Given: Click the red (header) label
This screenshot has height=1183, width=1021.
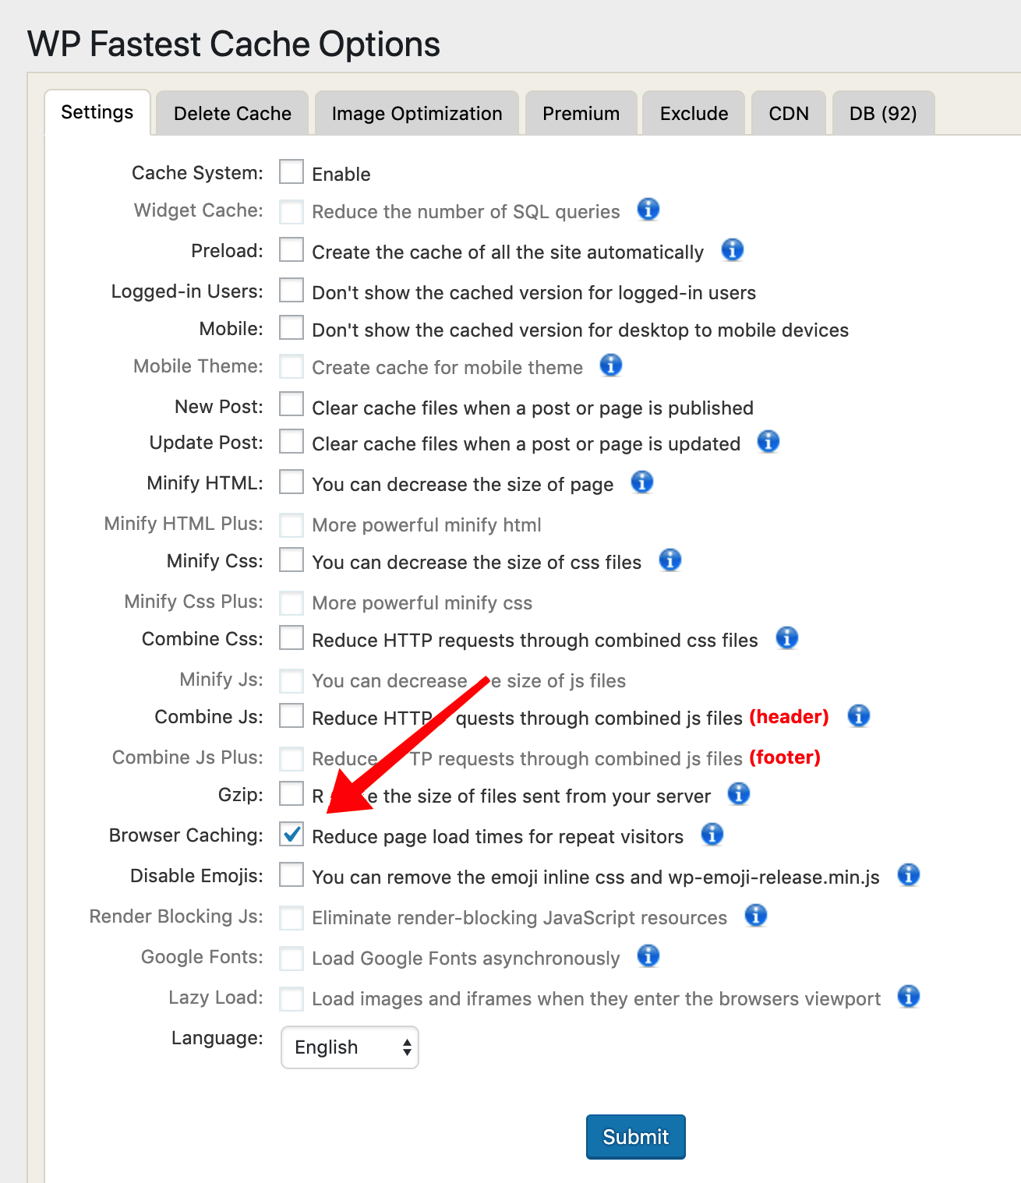Looking at the screenshot, I should coord(789,716).
